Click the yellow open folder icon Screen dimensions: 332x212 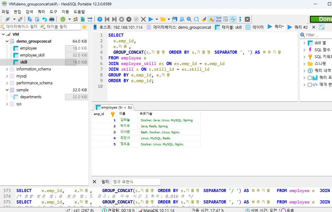click(163, 19)
